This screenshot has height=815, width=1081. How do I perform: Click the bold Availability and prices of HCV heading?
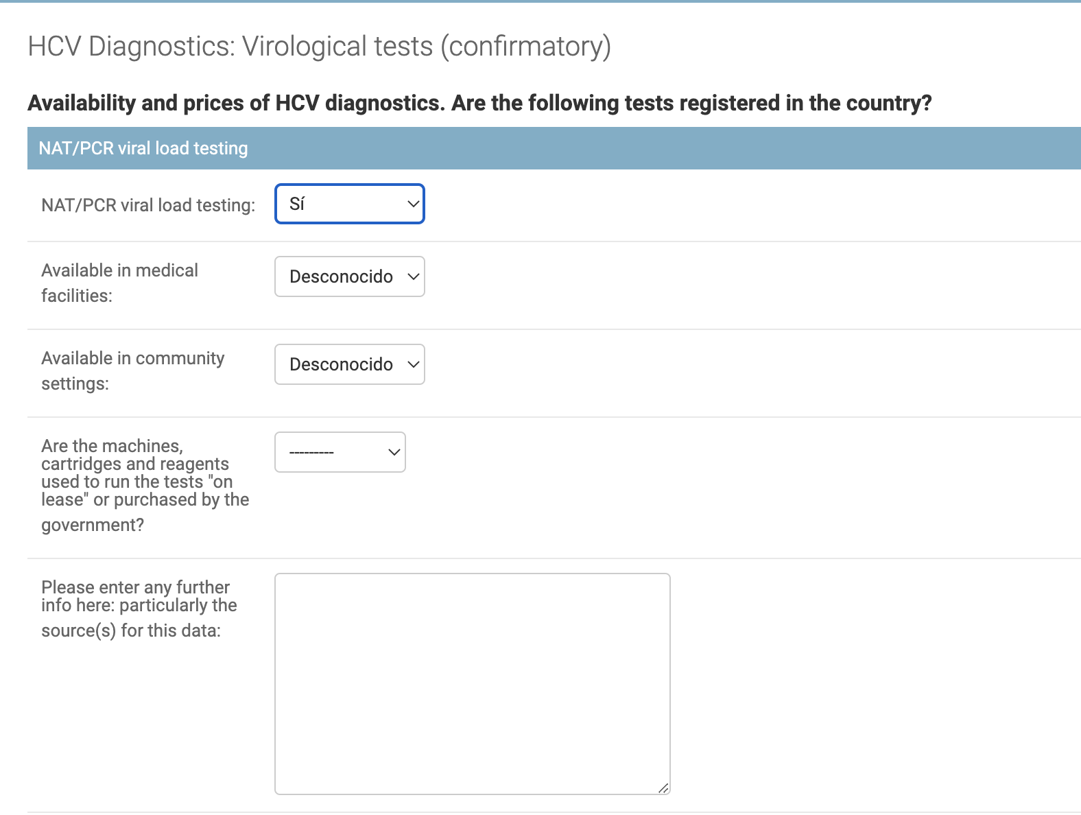click(479, 103)
